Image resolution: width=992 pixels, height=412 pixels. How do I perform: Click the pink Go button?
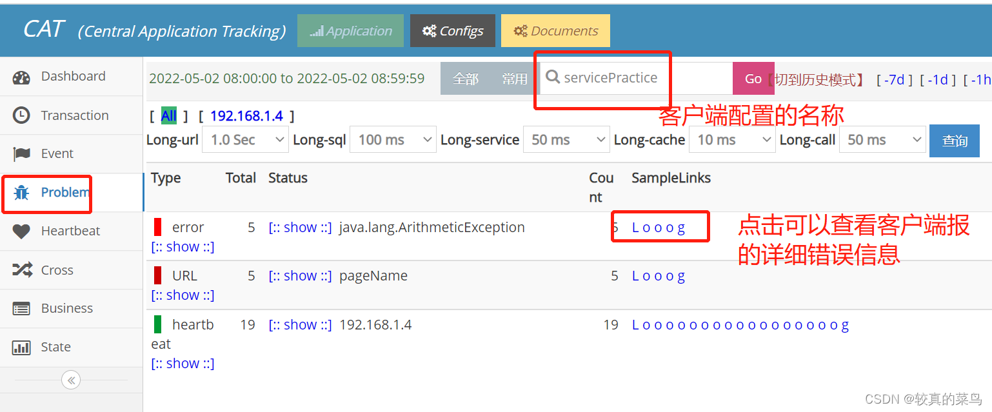click(753, 78)
